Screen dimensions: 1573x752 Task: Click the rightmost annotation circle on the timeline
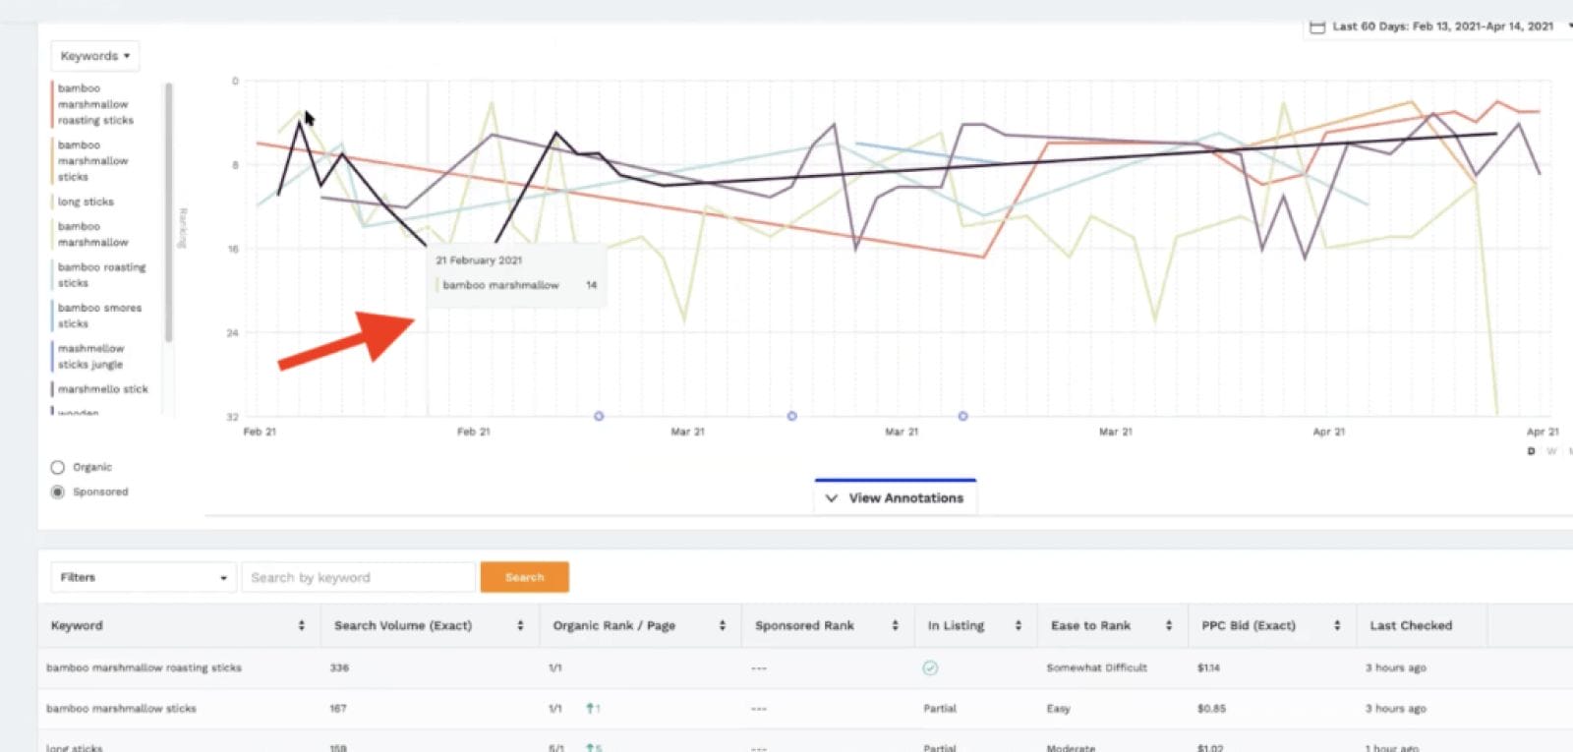tap(963, 416)
